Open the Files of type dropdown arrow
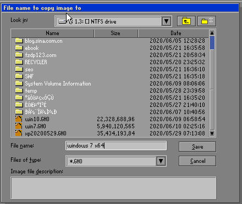Screen dimensions: 242x204 pos(161,161)
